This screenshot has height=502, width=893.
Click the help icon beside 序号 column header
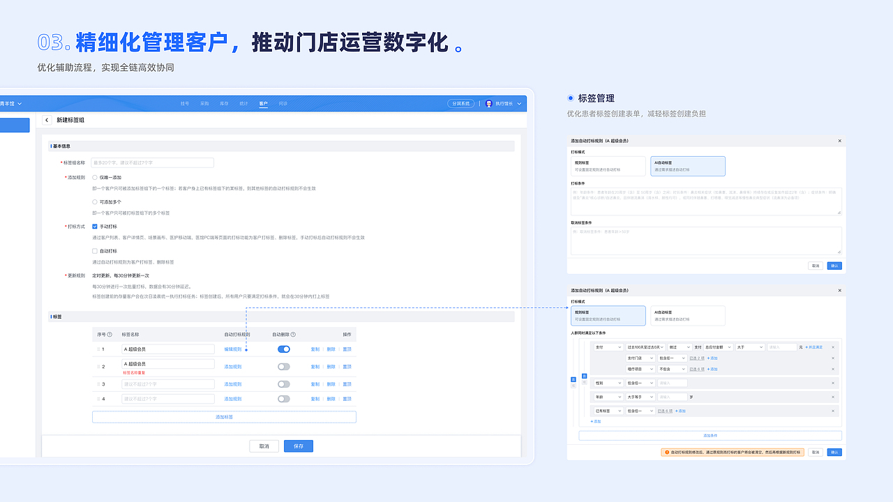110,334
